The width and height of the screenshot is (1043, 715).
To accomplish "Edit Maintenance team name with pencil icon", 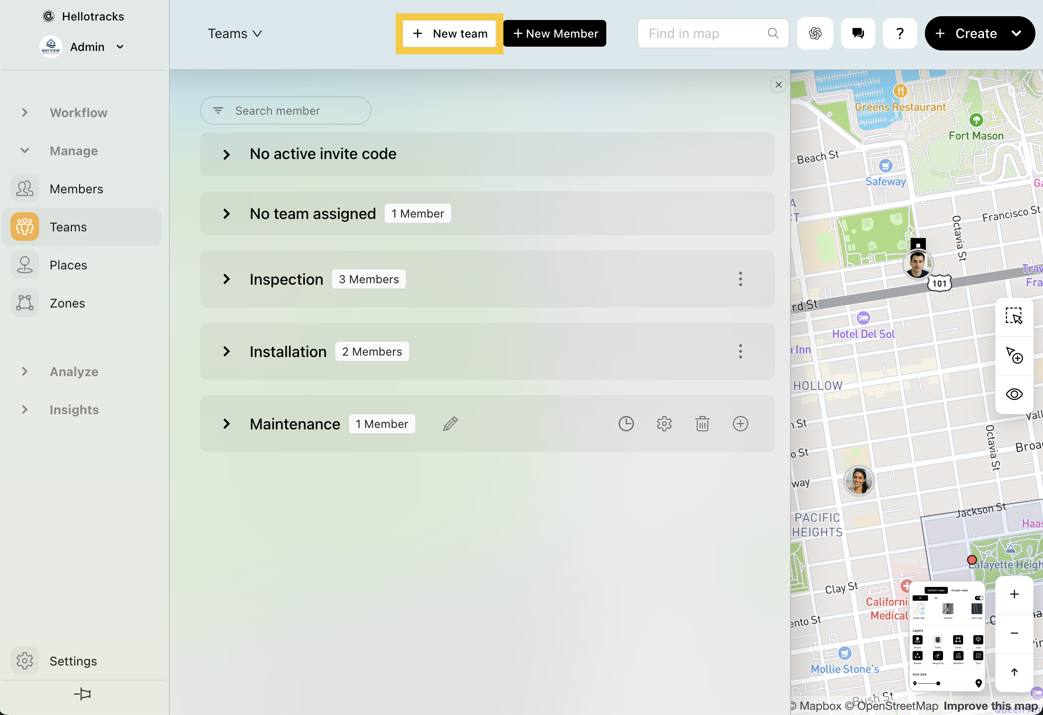I will pos(450,424).
